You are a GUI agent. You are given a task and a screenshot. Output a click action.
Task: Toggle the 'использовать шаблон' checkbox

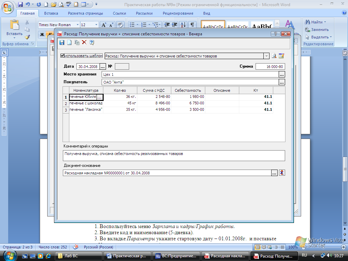click(63, 55)
